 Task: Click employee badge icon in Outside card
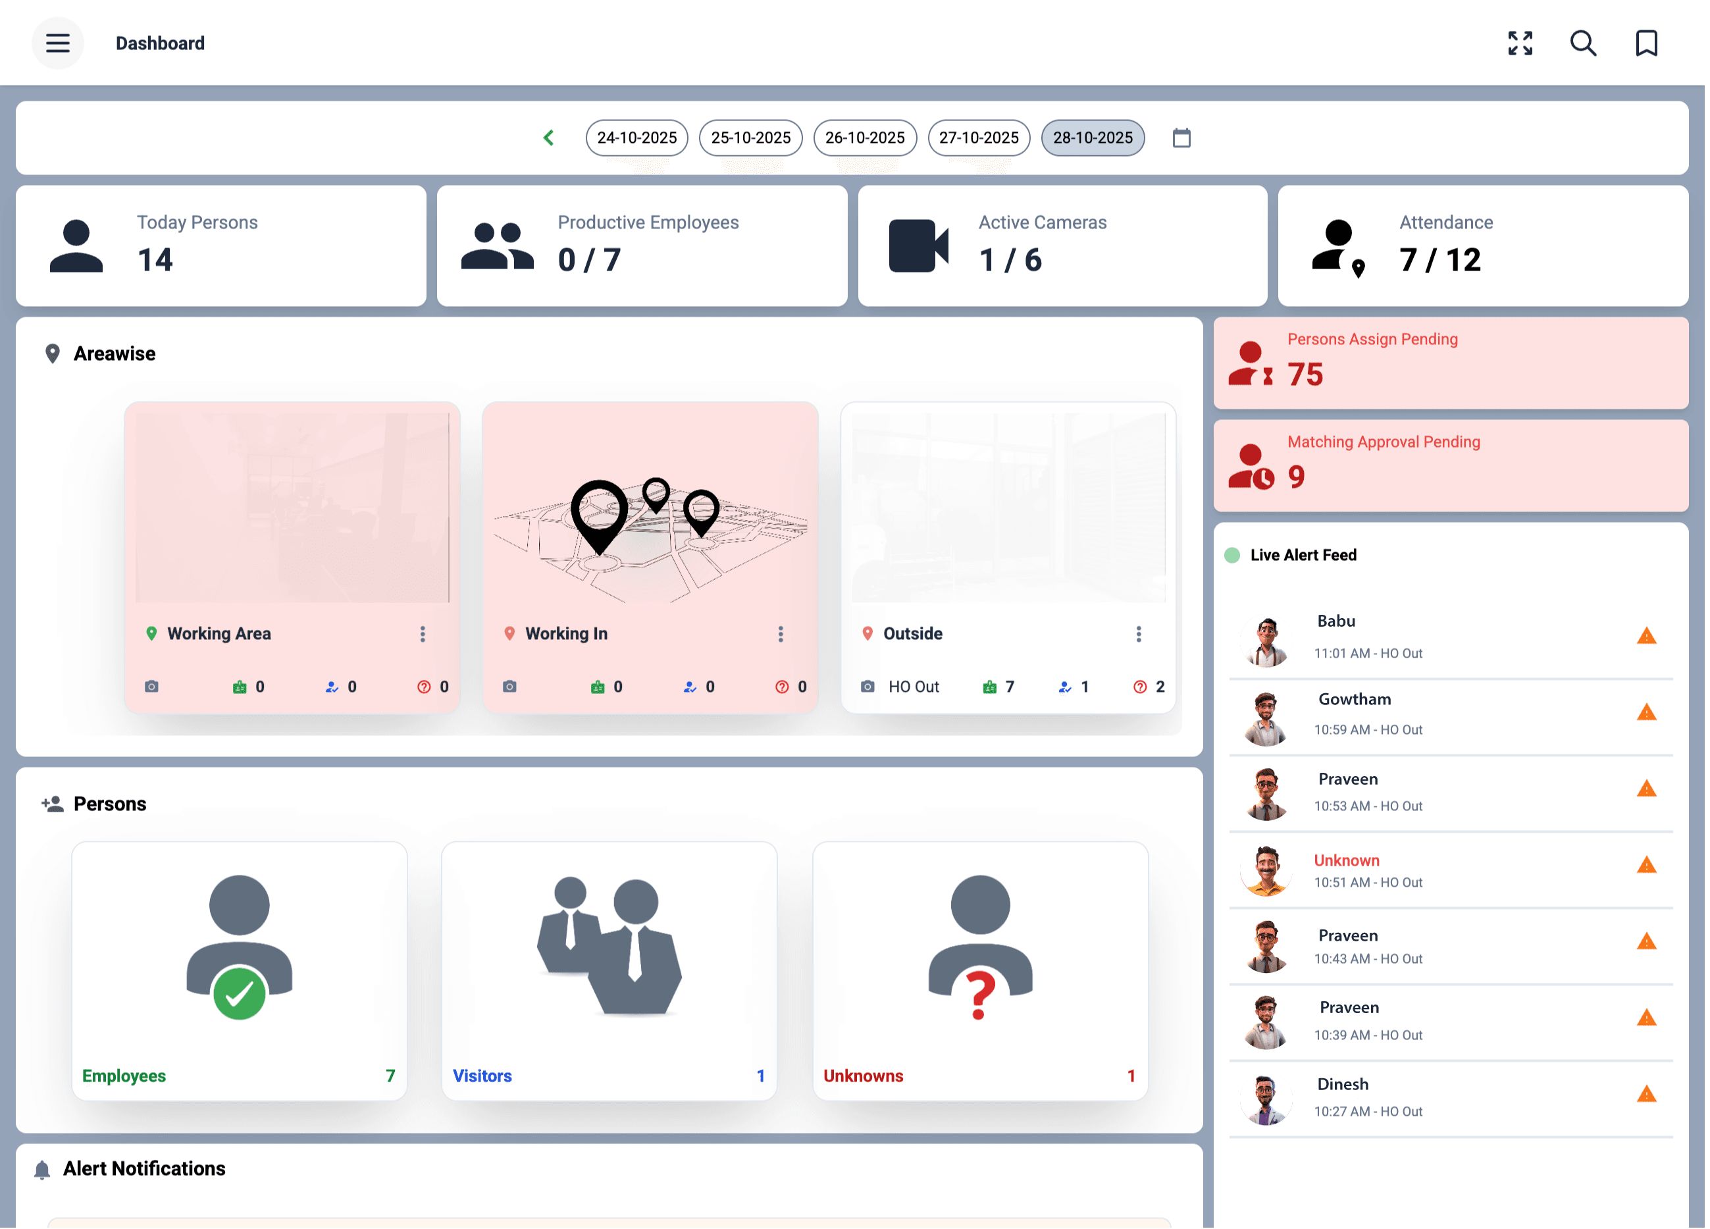tap(991, 688)
